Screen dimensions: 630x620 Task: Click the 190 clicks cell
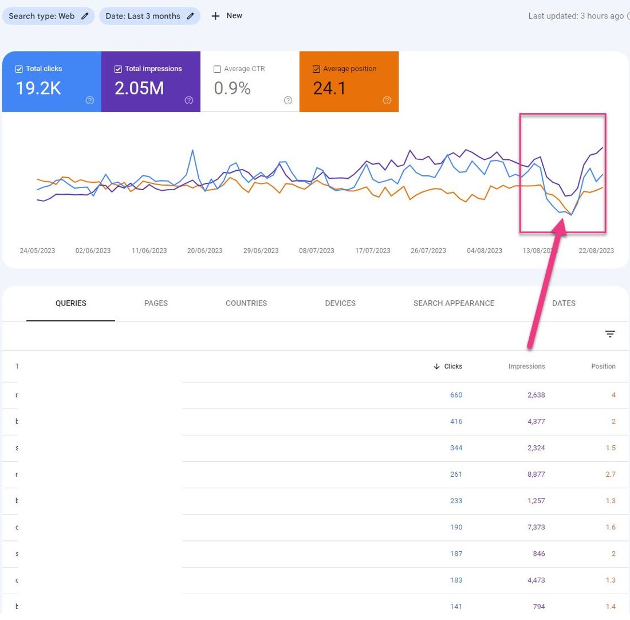tap(456, 527)
